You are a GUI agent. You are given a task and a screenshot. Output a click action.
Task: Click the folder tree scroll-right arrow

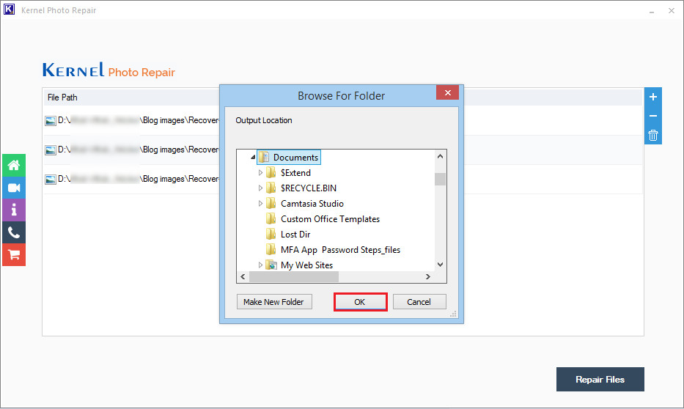[428, 277]
